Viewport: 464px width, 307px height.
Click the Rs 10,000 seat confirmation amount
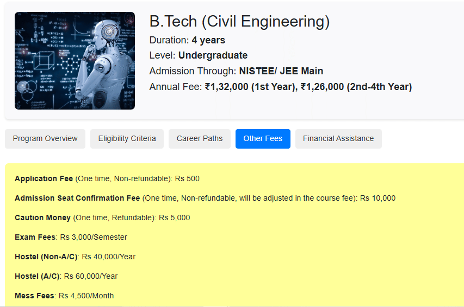coord(378,198)
